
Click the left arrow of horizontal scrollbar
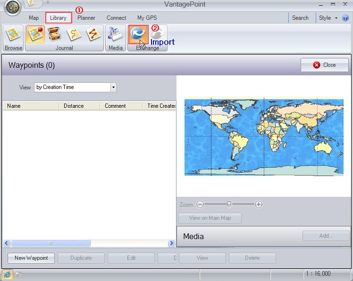6,243
